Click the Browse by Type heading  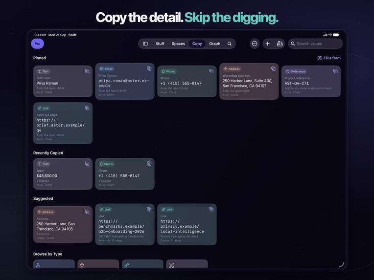pos(47,254)
